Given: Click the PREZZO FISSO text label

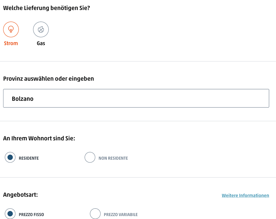Looking at the screenshot, I should (x=31, y=215).
